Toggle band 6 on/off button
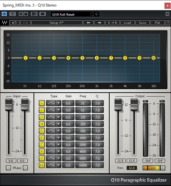Image resolution: width=171 pixels, height=186 pixels. click(x=42, y=138)
